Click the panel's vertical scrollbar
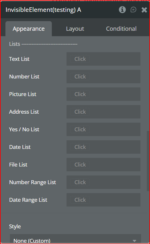 point(148,161)
